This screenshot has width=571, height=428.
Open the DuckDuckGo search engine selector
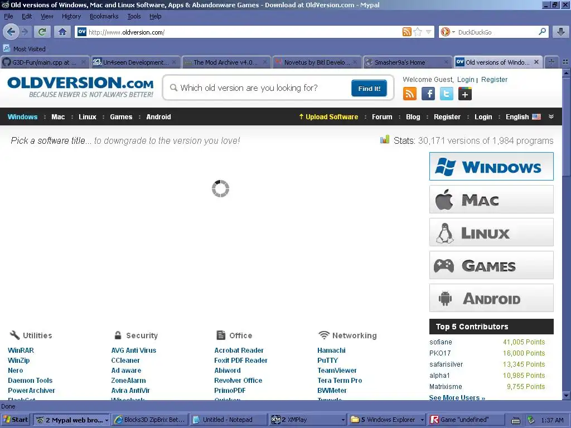click(448, 32)
